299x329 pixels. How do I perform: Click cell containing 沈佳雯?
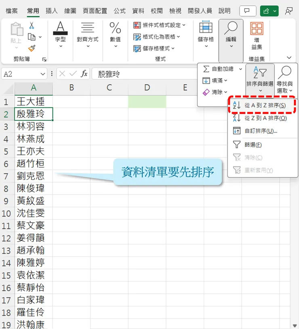(34, 213)
